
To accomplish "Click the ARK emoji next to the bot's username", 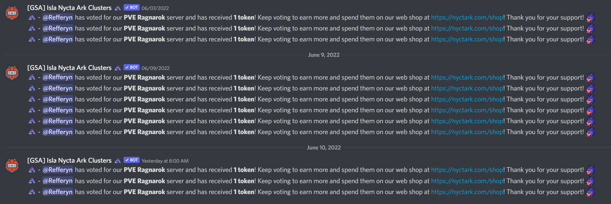I will (x=117, y=8).
